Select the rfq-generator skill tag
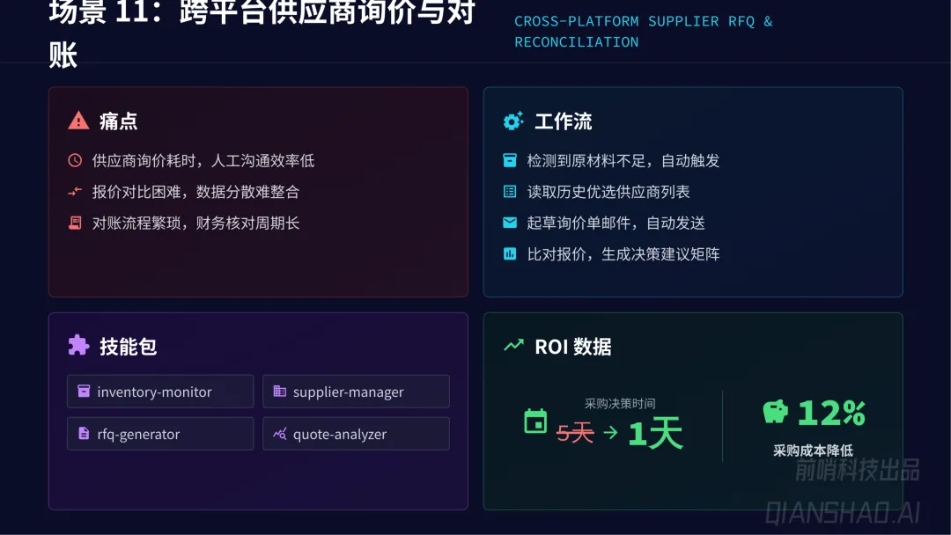The width and height of the screenshot is (951, 535). point(160,434)
